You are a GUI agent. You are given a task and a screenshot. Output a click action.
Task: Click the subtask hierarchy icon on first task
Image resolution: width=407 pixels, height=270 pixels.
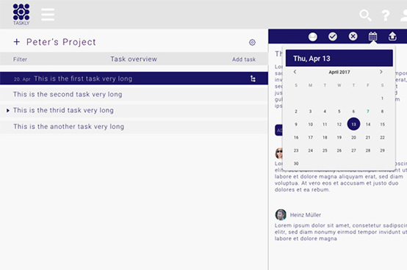pos(253,79)
